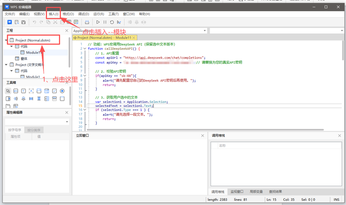Switch to the 查找结果 tab
The width and height of the screenshot is (346, 205).
coord(275,192)
